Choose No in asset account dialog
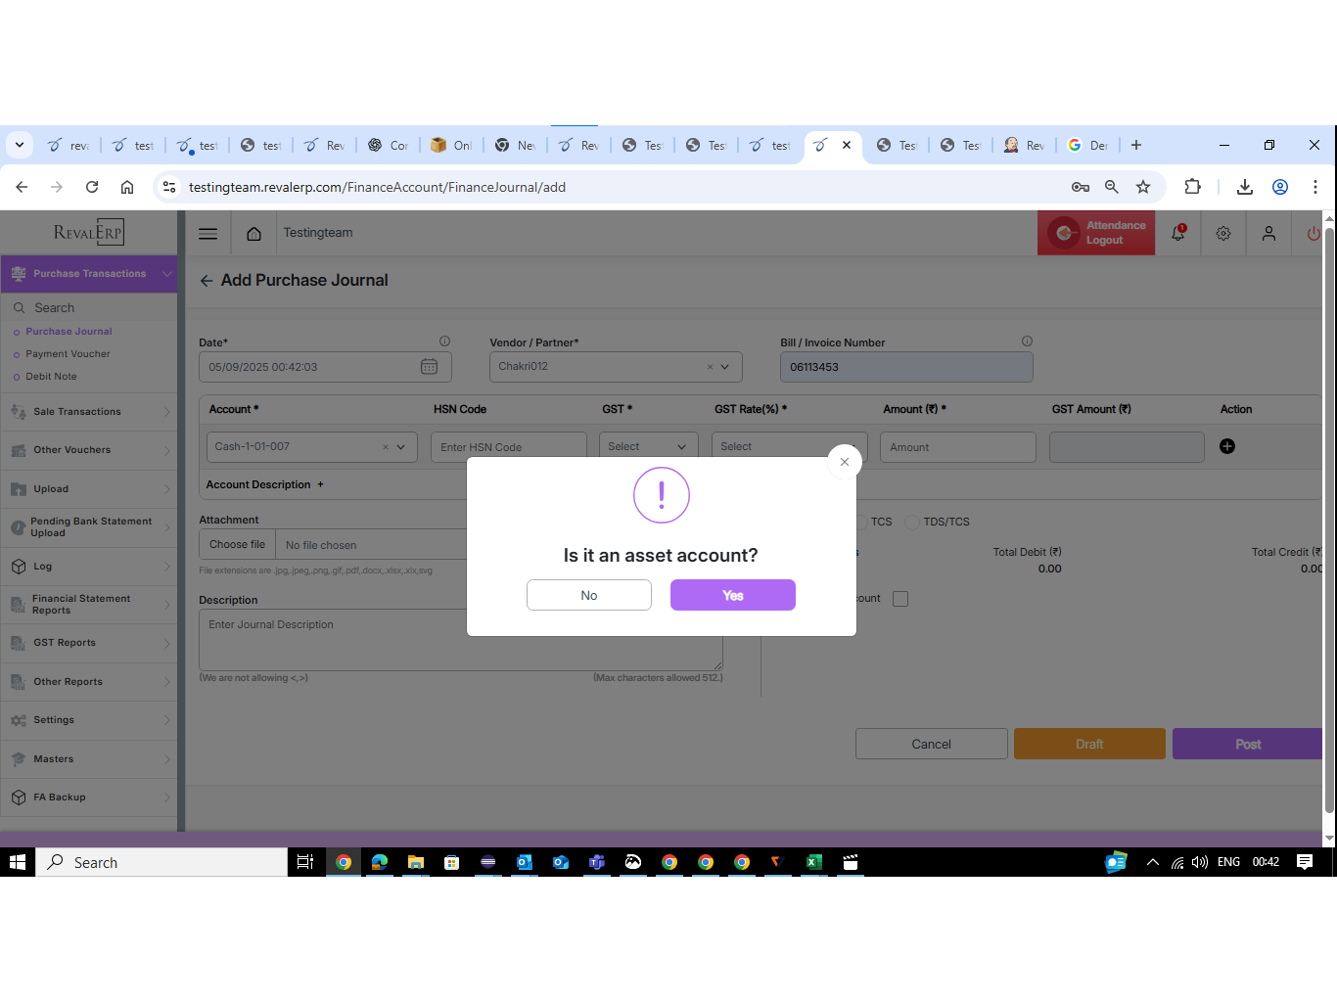The height and width of the screenshot is (1002, 1337). tap(588, 595)
